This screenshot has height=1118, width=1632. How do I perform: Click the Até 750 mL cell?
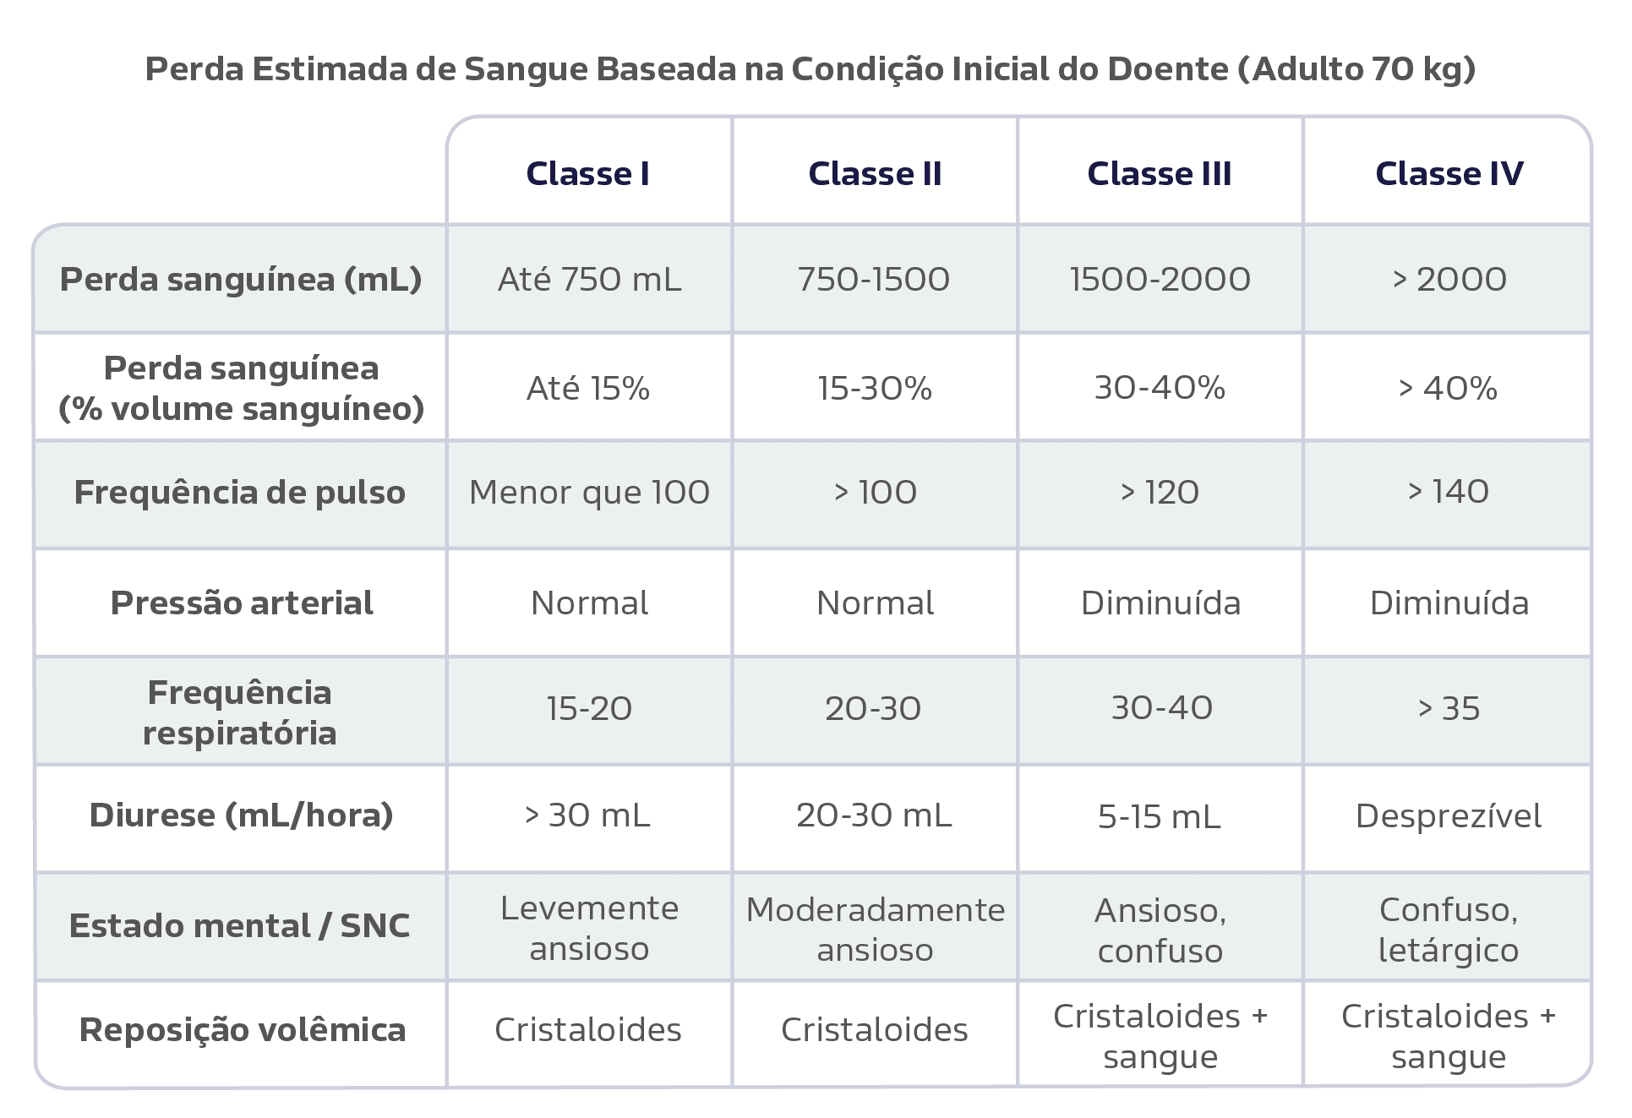589,279
